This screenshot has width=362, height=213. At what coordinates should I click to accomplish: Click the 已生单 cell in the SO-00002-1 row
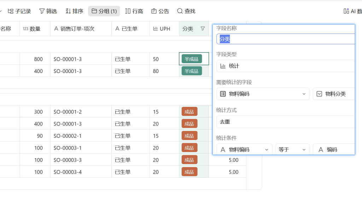click(x=130, y=136)
